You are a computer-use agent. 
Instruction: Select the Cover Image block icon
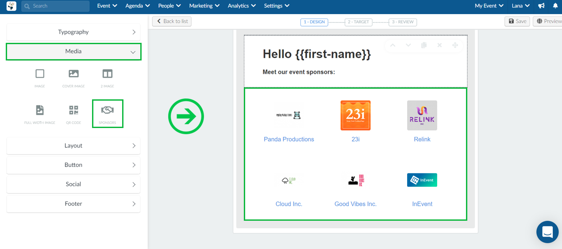click(x=73, y=74)
